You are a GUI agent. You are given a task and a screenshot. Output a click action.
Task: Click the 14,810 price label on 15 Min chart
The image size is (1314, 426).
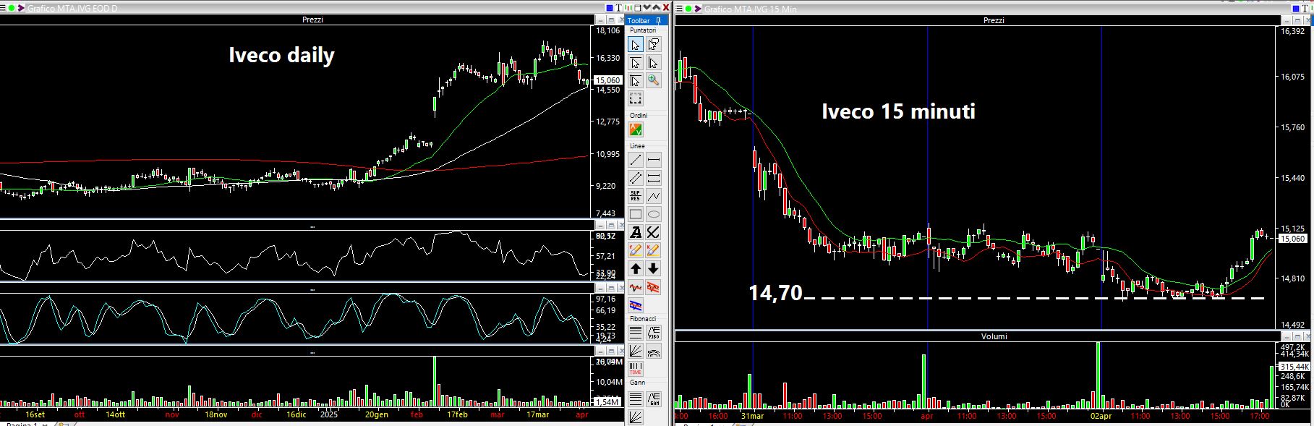(x=1292, y=278)
